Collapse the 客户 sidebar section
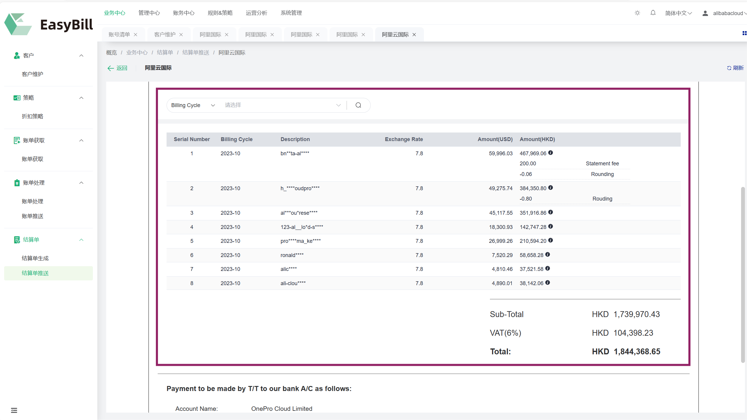The width and height of the screenshot is (747, 420). click(81, 56)
